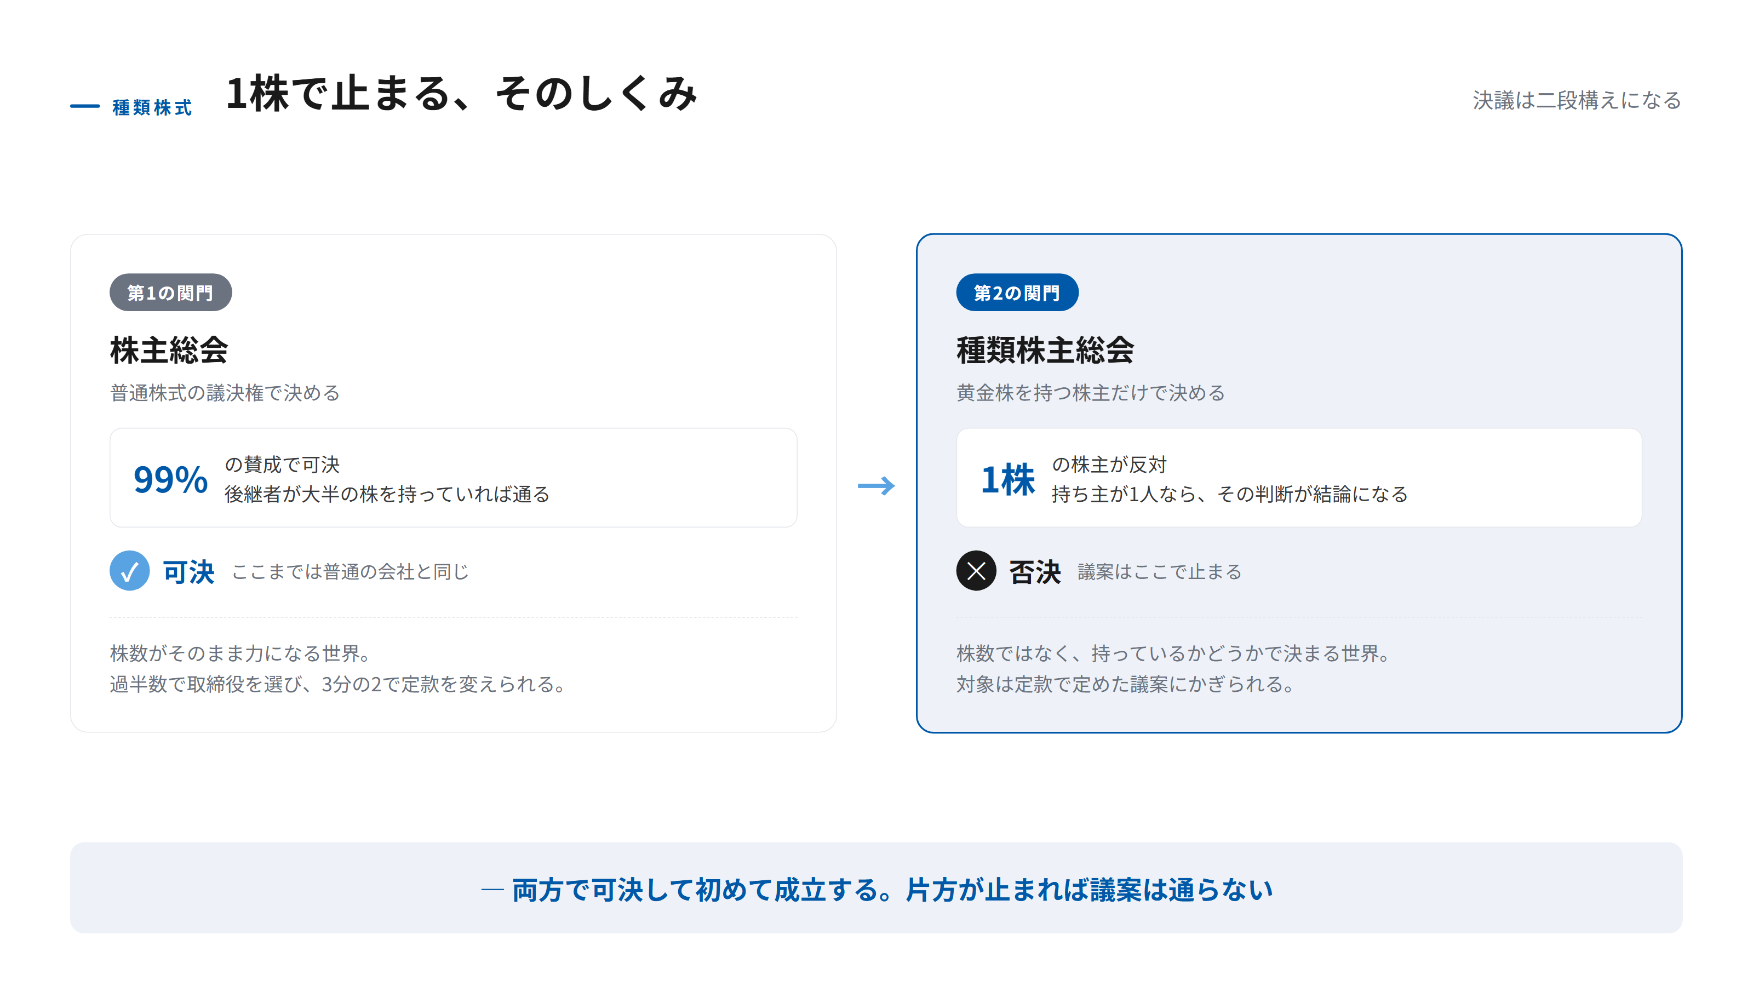
Task: Click the text 対象は定款で定めた議案にかぎられる。
Action: coord(1125,684)
